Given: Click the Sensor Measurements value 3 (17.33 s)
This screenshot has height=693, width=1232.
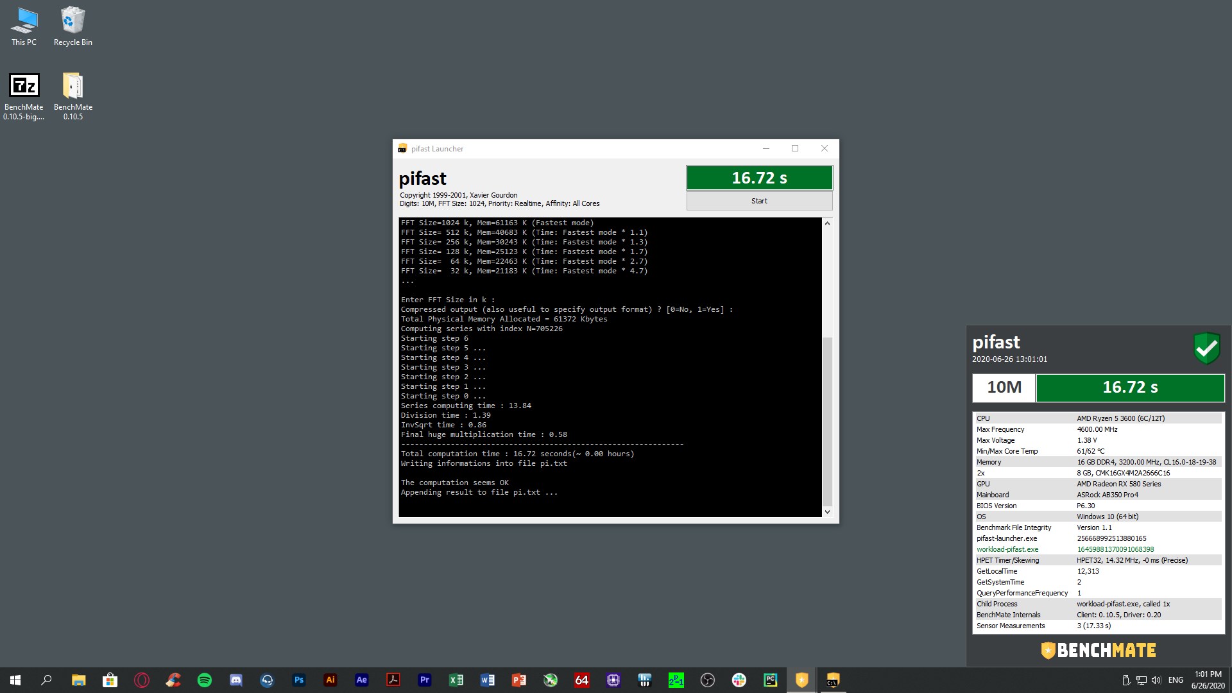Looking at the screenshot, I should (x=1093, y=626).
